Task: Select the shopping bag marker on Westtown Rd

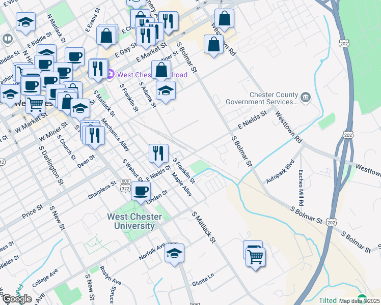Action: [x=213, y=46]
